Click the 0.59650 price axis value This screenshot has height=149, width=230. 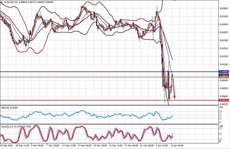pyautogui.click(x=224, y=96)
